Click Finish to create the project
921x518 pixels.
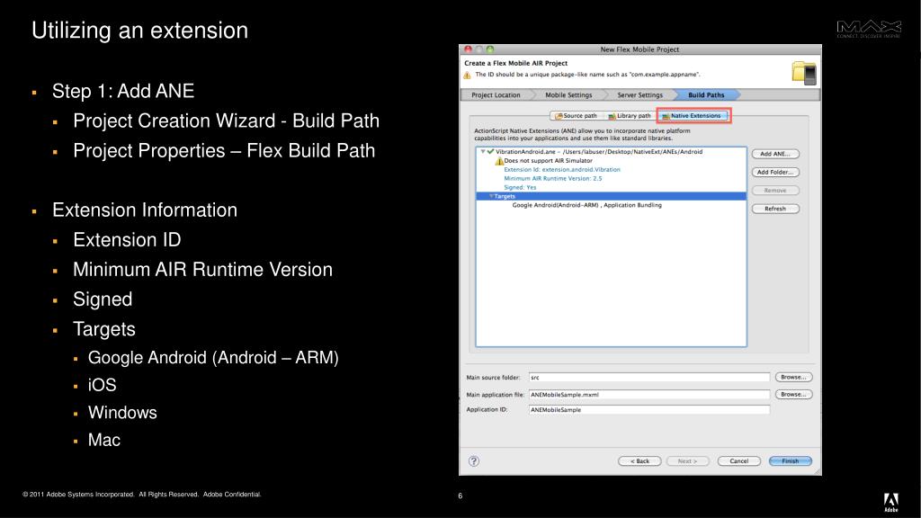point(790,461)
